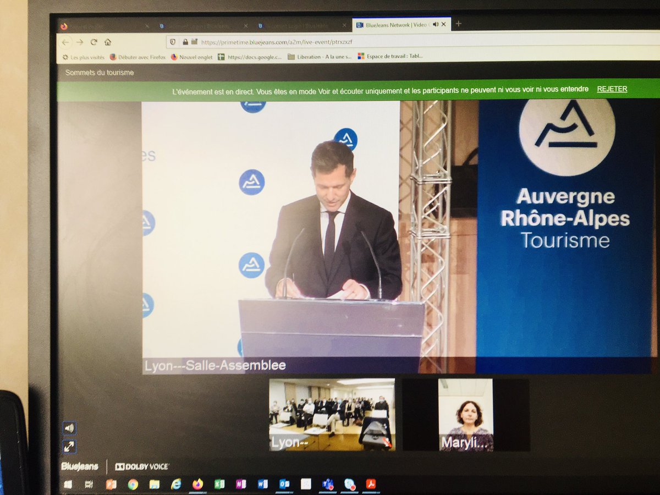
Task: Open Adobe Acrobat from the taskbar
Action: (x=371, y=484)
